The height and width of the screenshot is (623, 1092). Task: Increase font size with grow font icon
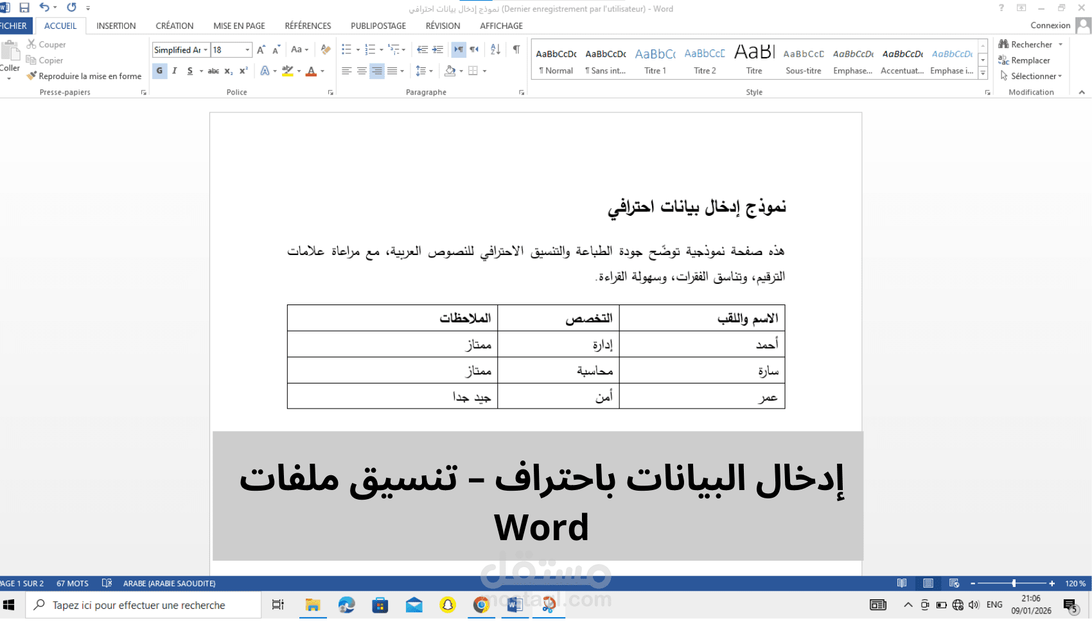coord(261,49)
